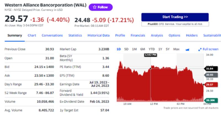Click the red 29.57 price label on chart

tap(209, 85)
